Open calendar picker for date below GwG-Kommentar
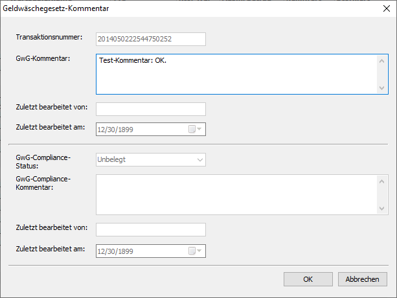The image size is (397, 298). coord(196,129)
